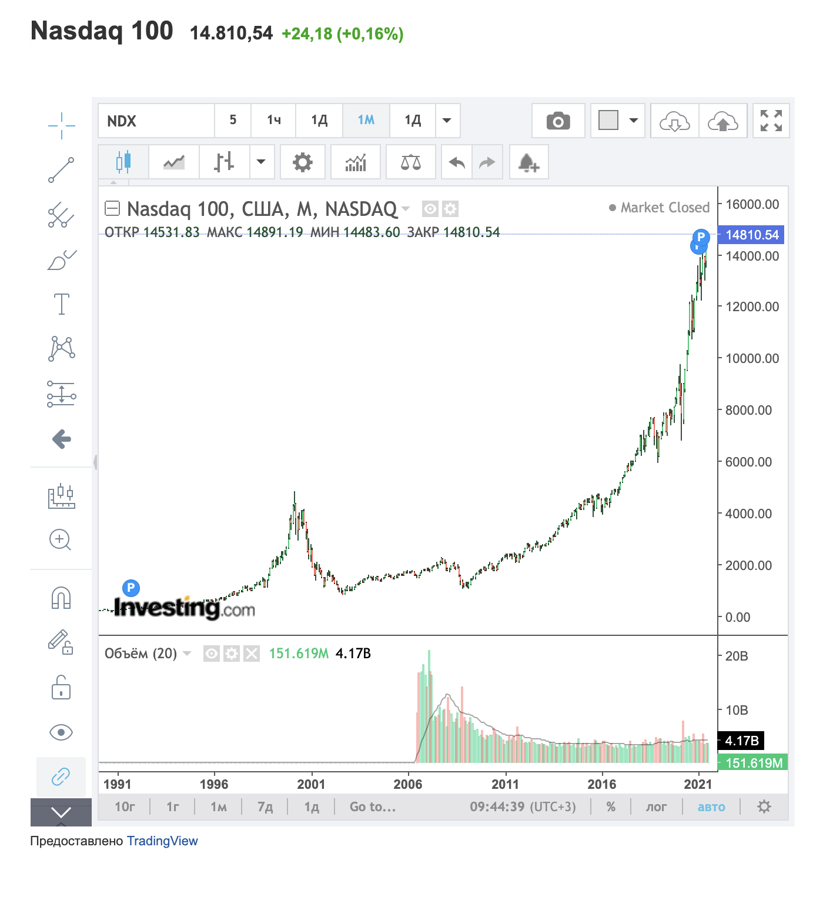This screenshot has height=900, width=823.
Task: Select the 10г time range
Action: 125,806
